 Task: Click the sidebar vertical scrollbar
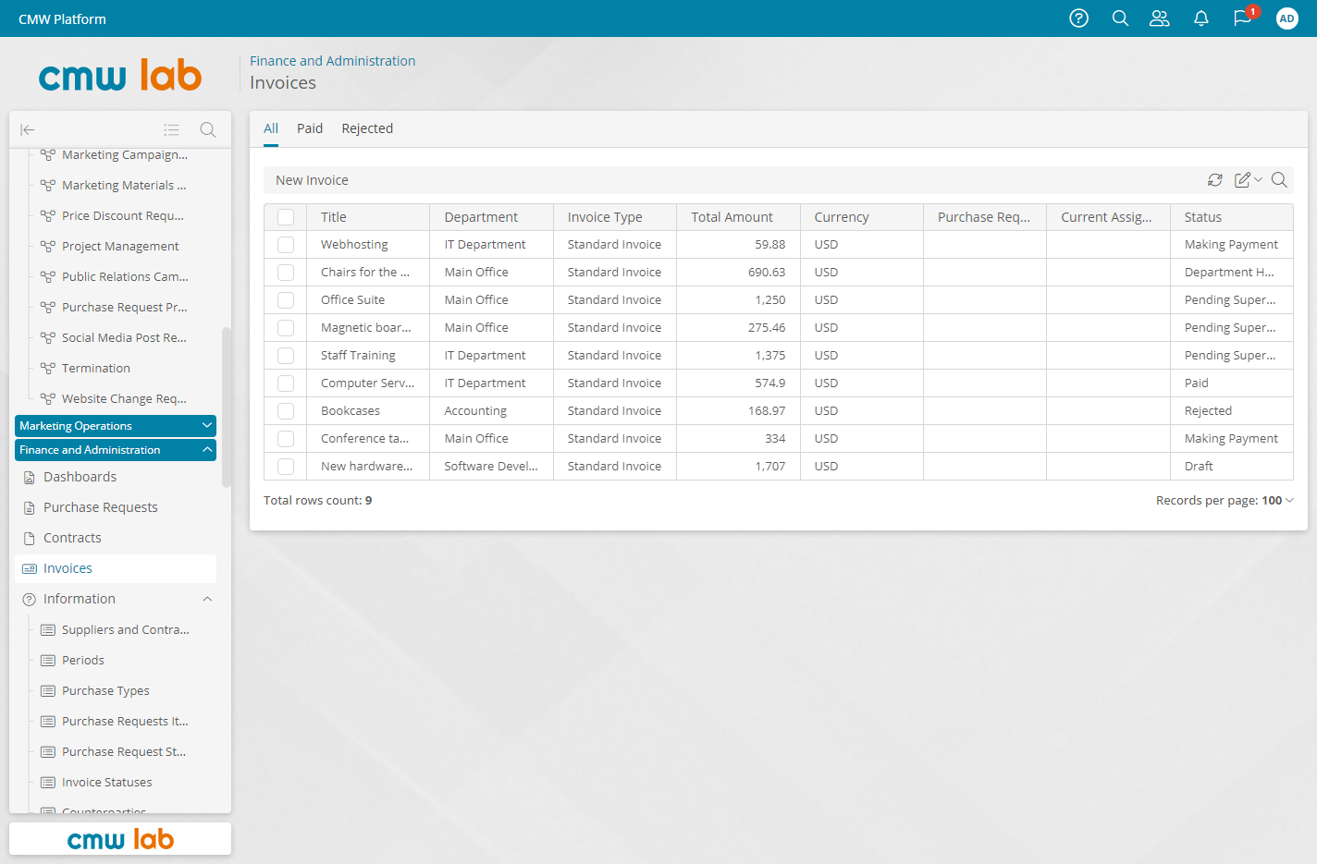(x=227, y=408)
